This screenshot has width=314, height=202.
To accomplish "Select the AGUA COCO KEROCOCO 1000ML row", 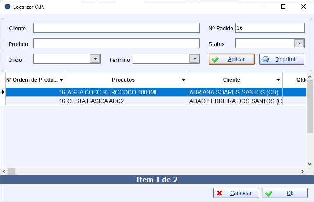I will pos(126,92).
